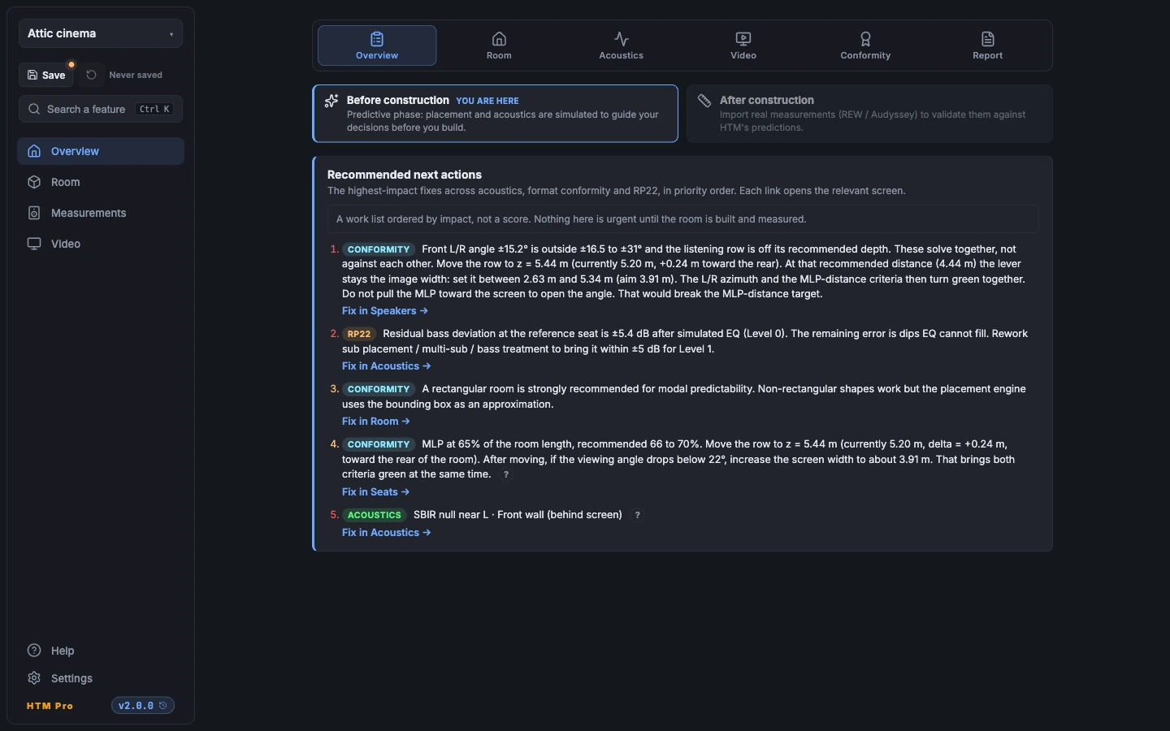
Task: Click the Never saved status text
Action: pos(136,75)
